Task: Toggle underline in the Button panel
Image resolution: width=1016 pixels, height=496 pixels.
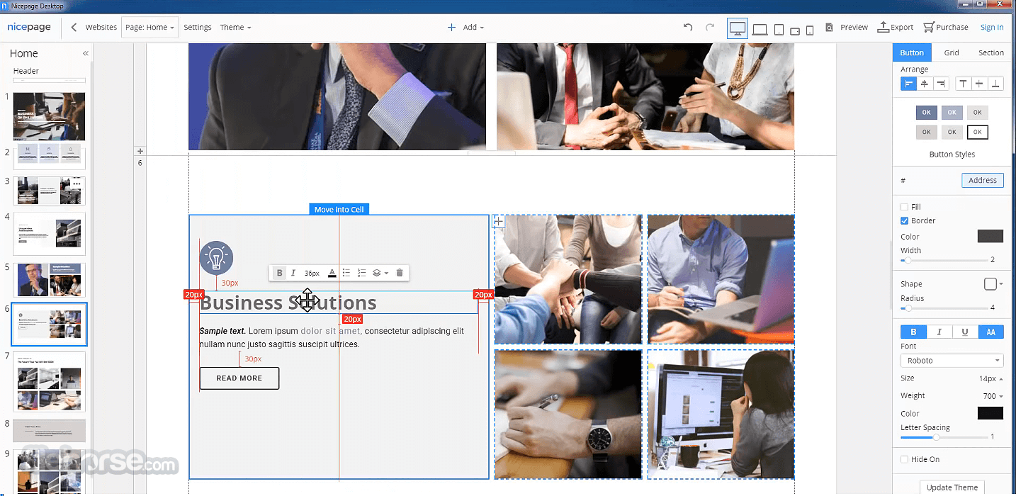Action: tap(965, 332)
